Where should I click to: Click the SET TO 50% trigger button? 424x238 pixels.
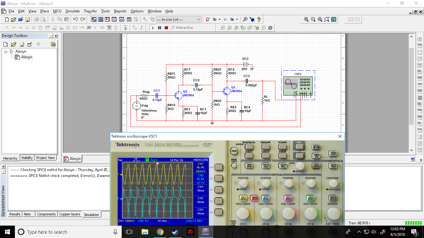pos(283,165)
